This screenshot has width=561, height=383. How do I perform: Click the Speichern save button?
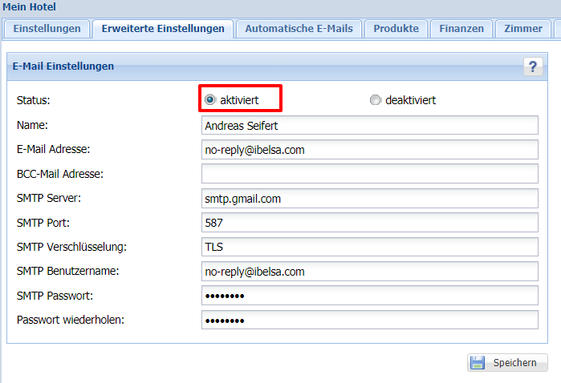(507, 362)
